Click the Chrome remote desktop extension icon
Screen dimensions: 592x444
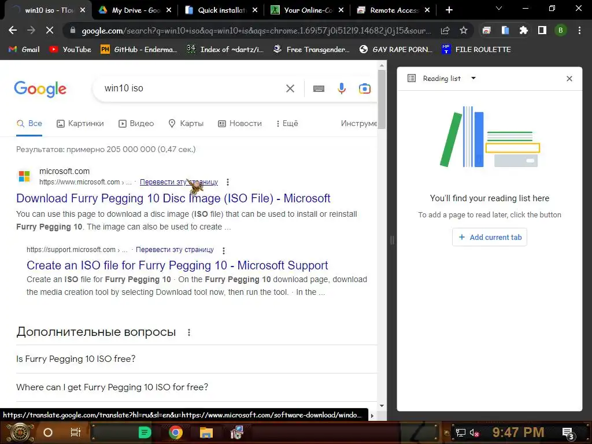[x=486, y=30]
